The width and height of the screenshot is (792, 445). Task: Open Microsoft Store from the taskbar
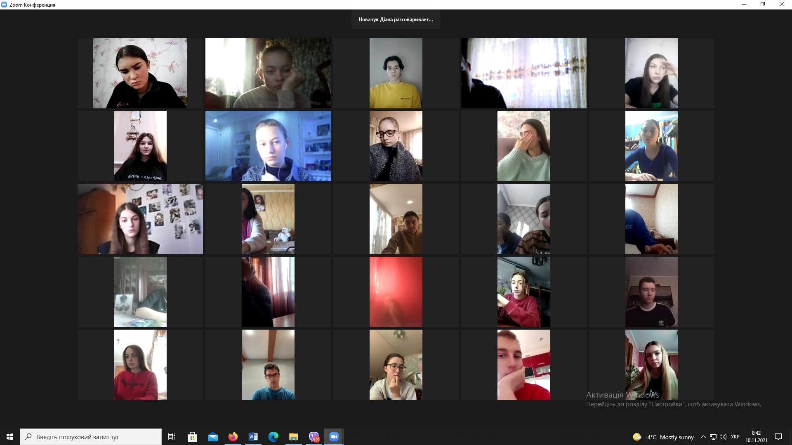(x=192, y=437)
